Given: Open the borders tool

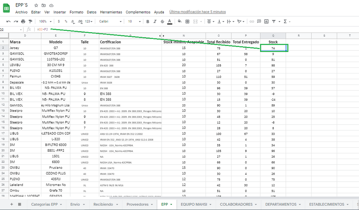Looking at the screenshot, I should (x=187, y=22).
